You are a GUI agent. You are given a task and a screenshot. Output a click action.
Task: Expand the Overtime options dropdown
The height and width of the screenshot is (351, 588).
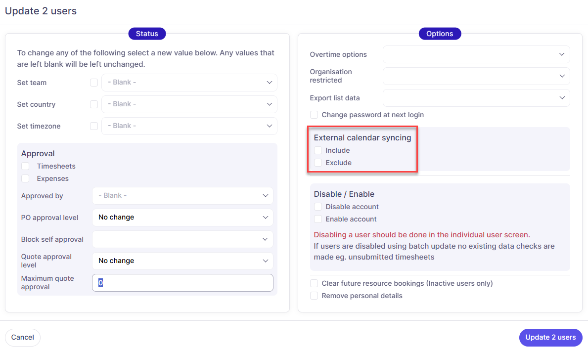tap(476, 54)
